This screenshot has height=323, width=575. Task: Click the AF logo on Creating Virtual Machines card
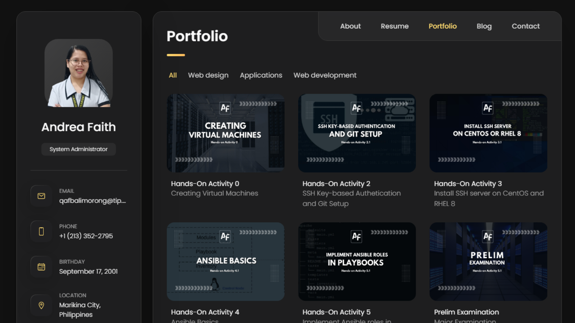225,108
